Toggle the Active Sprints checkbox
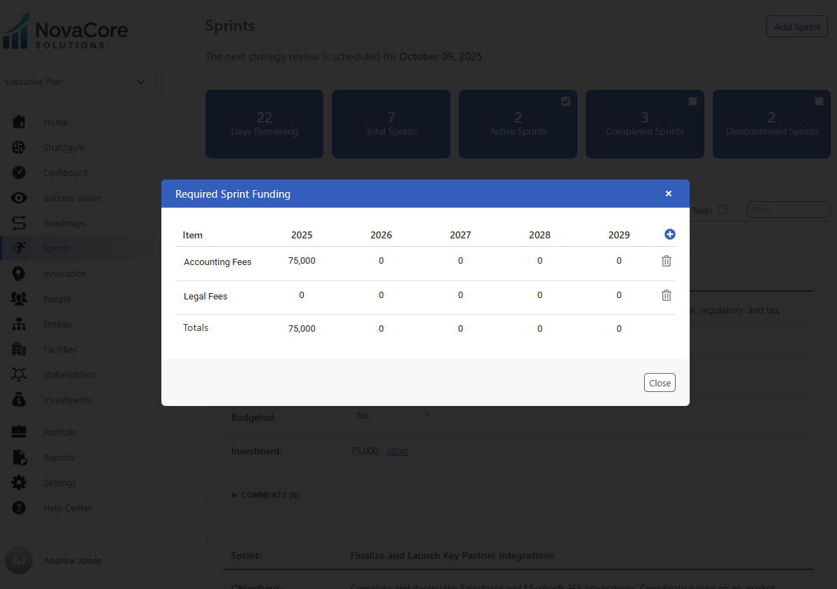This screenshot has width=837, height=589. 565,101
